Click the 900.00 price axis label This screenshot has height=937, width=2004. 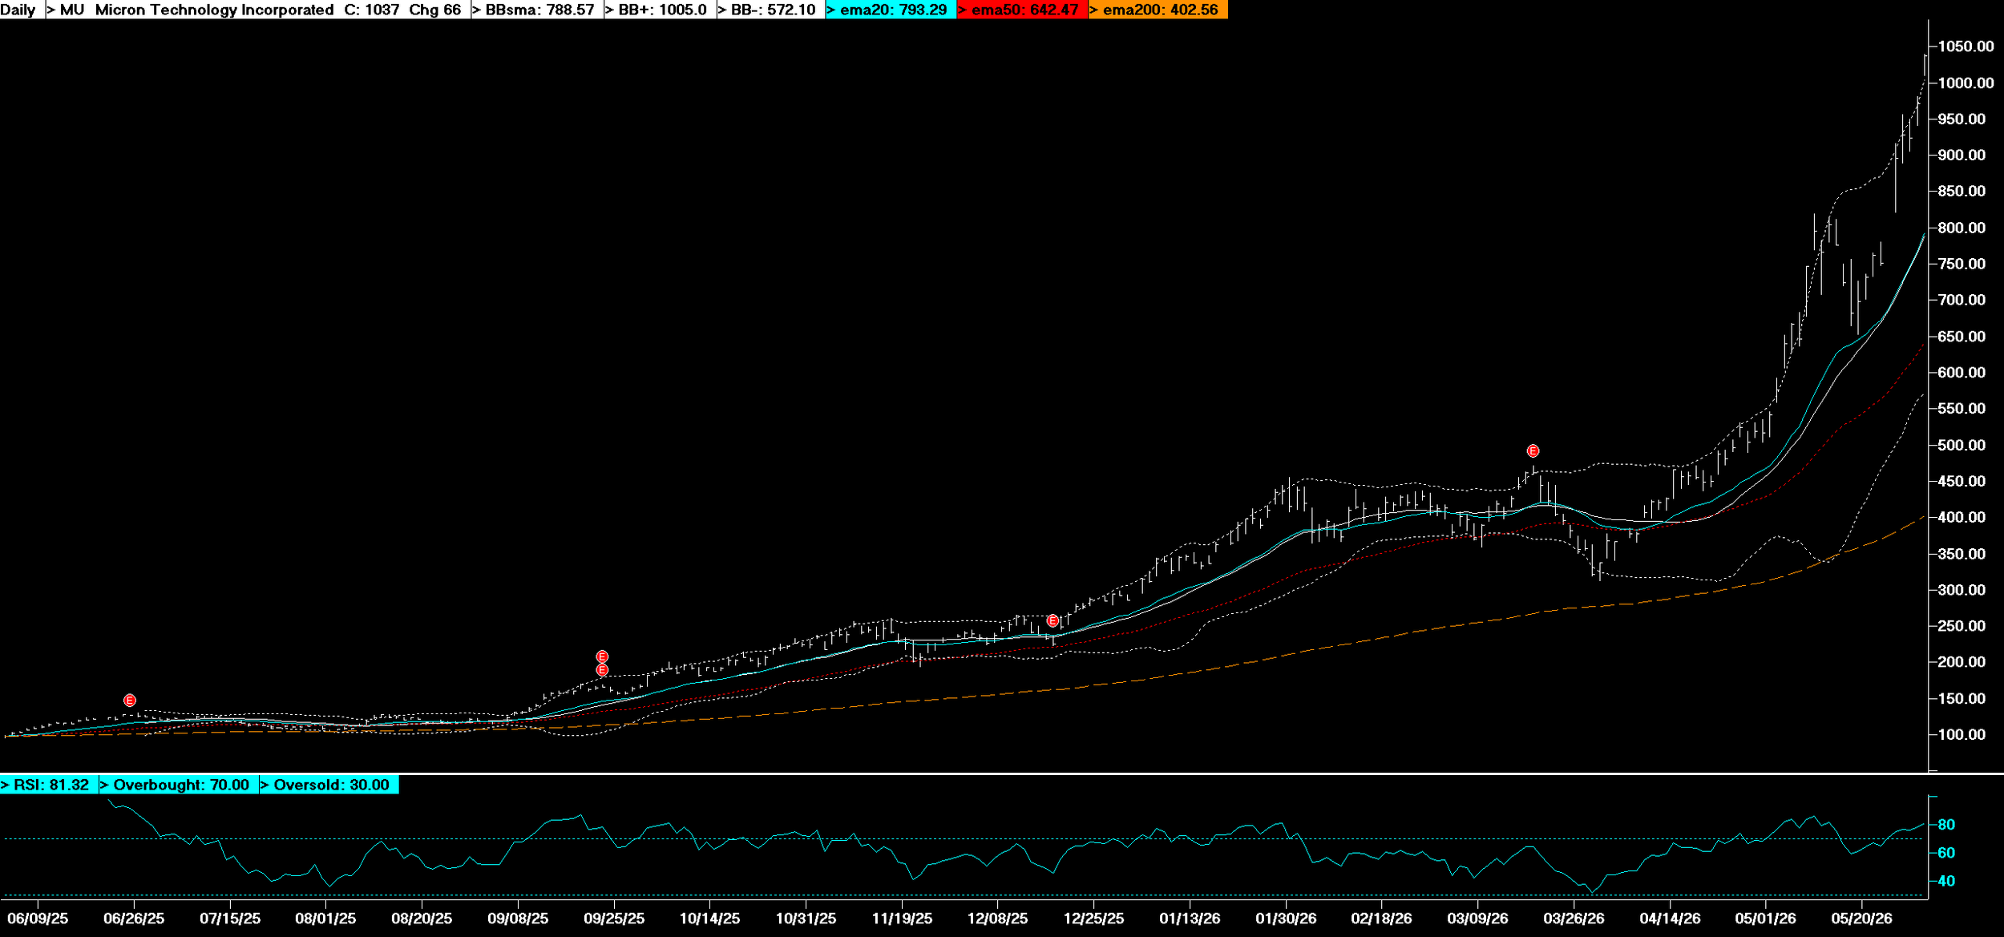(1962, 155)
